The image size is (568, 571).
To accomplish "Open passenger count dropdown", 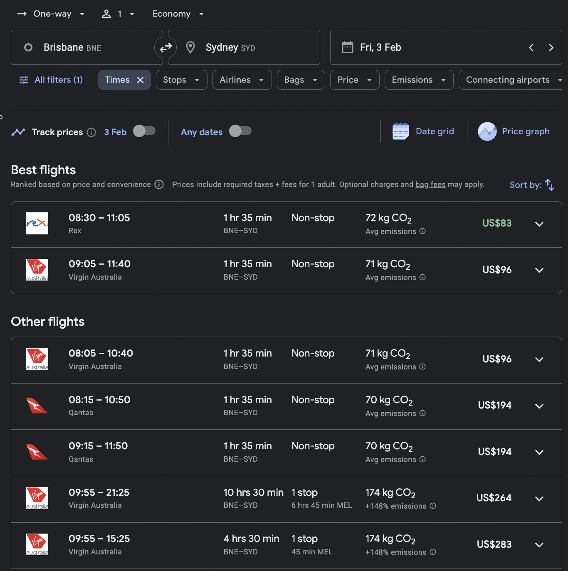I will [119, 14].
